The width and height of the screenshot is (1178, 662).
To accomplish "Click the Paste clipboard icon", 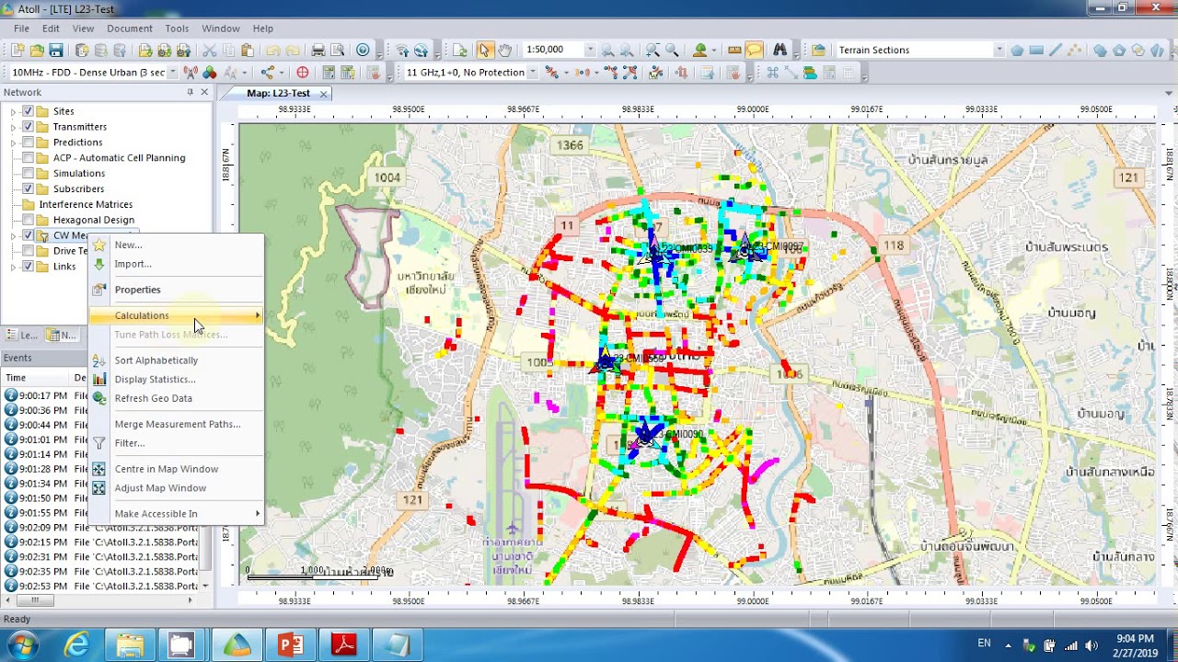I will tap(247, 50).
